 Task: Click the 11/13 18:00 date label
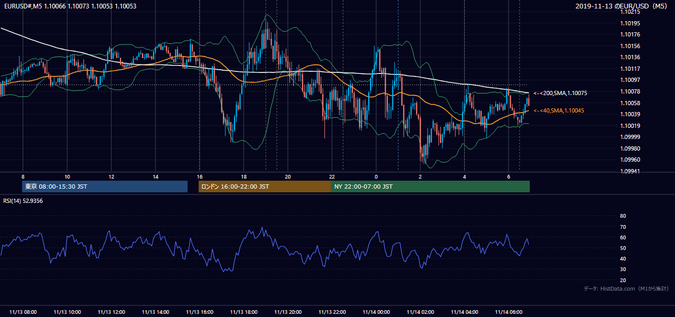click(244, 312)
